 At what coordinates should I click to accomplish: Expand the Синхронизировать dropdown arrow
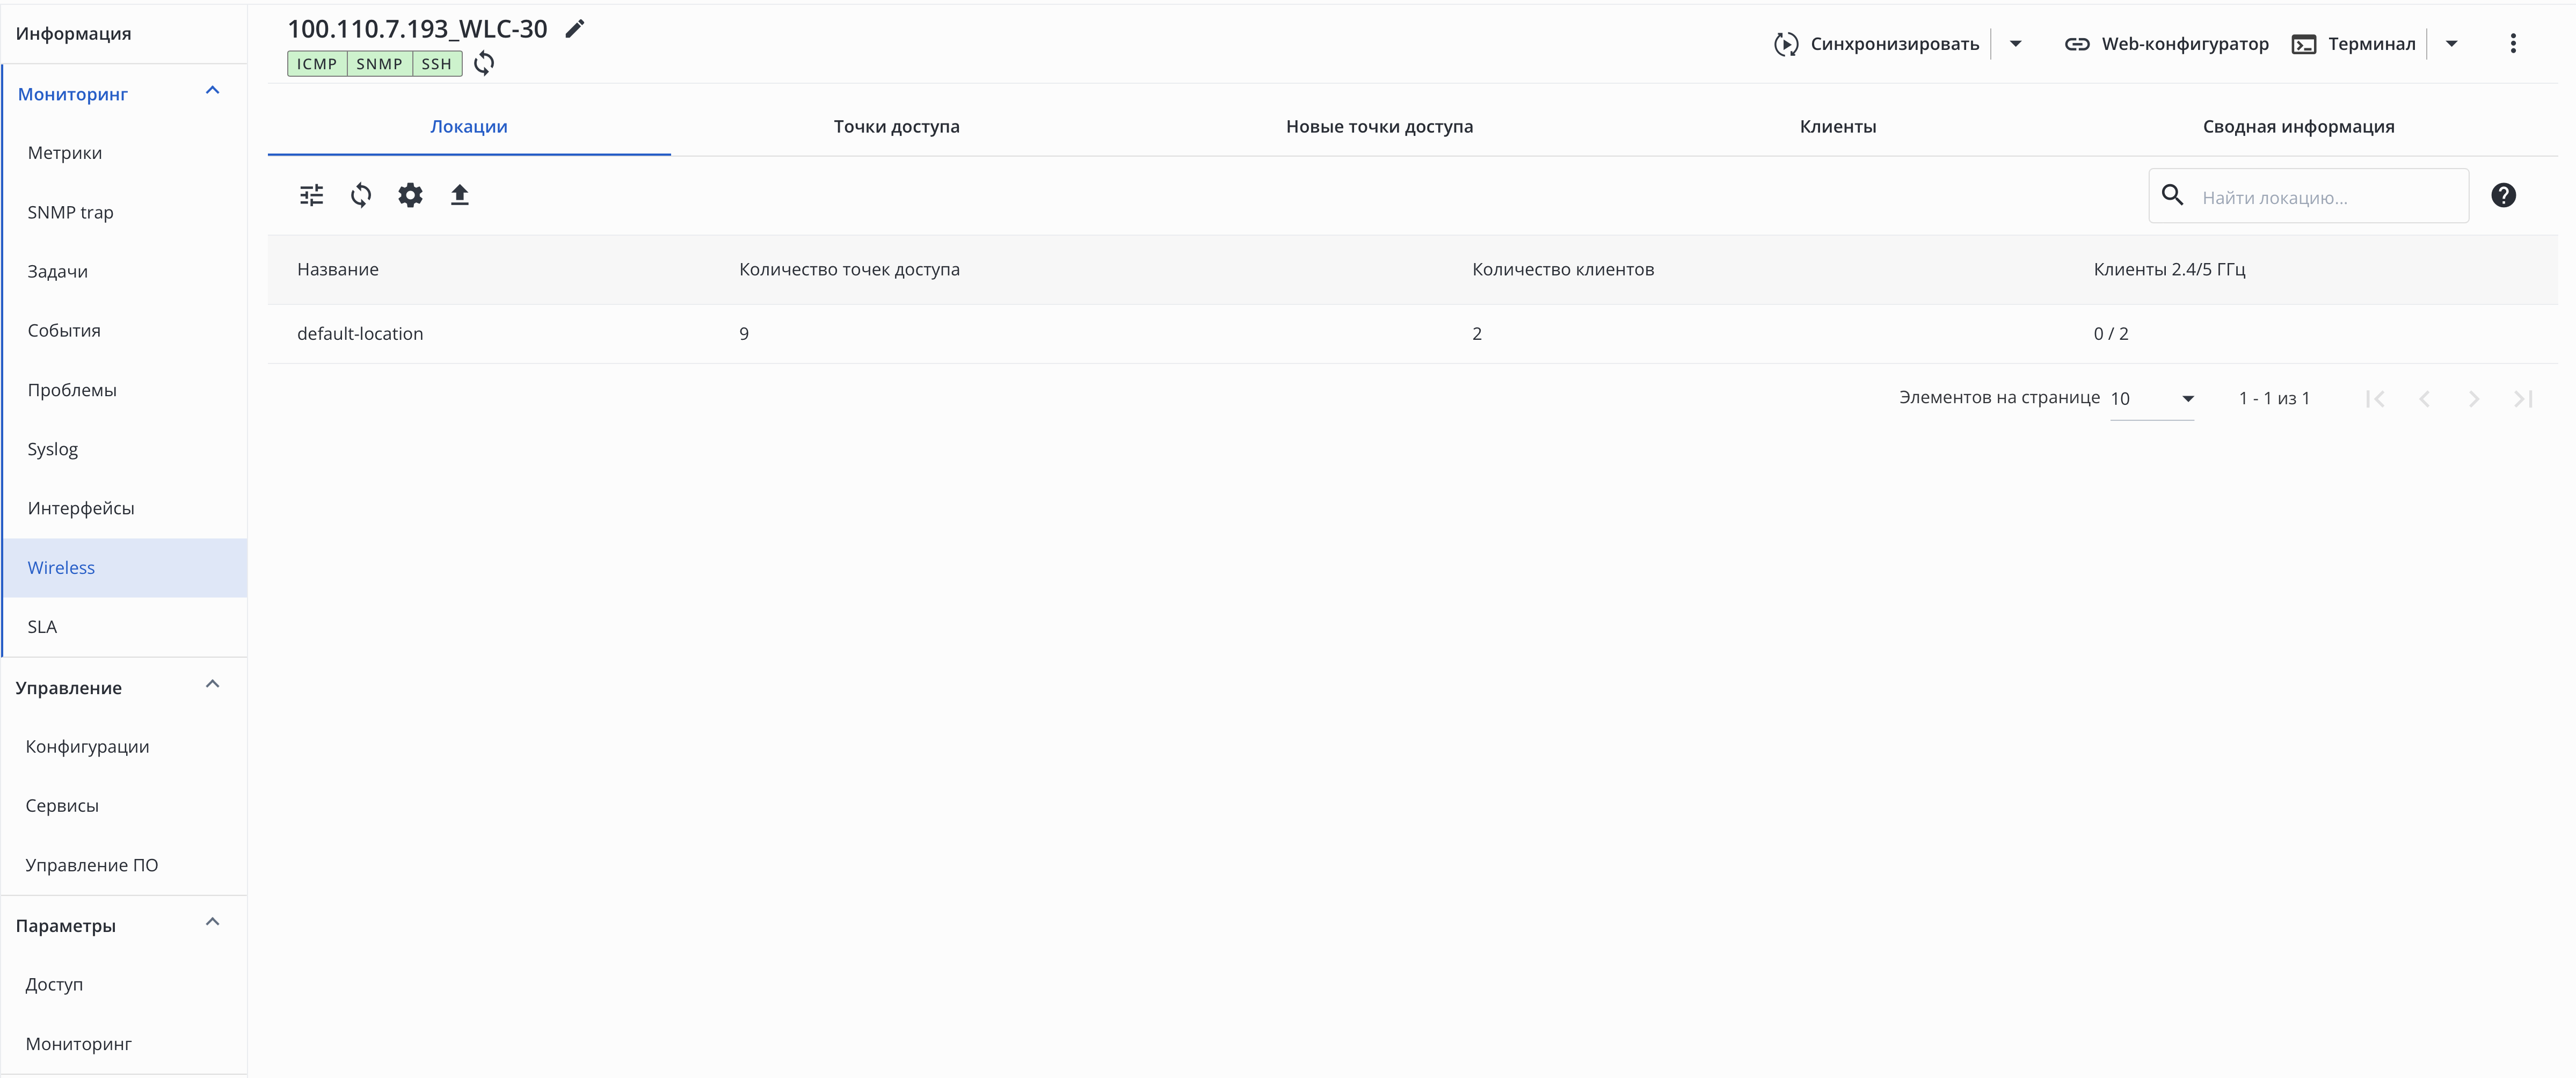2016,44
